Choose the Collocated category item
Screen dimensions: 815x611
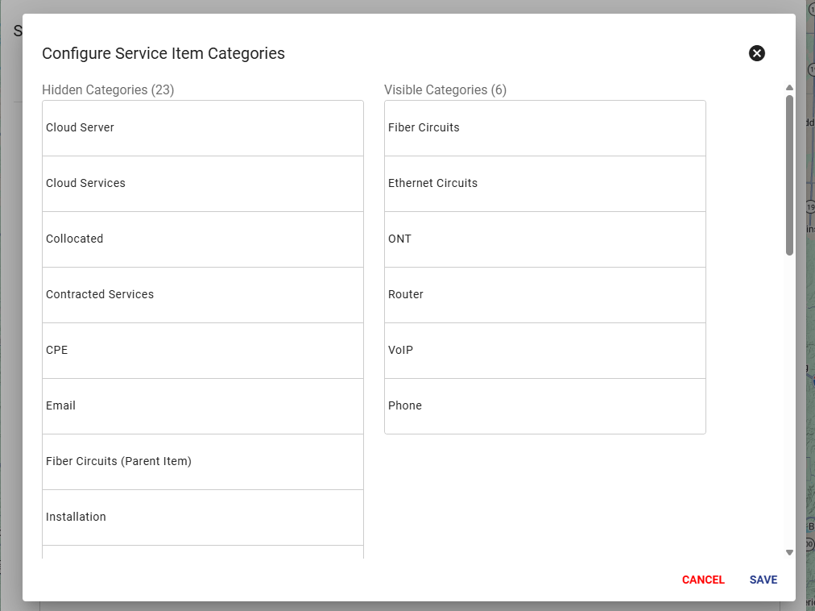pyautogui.click(x=202, y=239)
